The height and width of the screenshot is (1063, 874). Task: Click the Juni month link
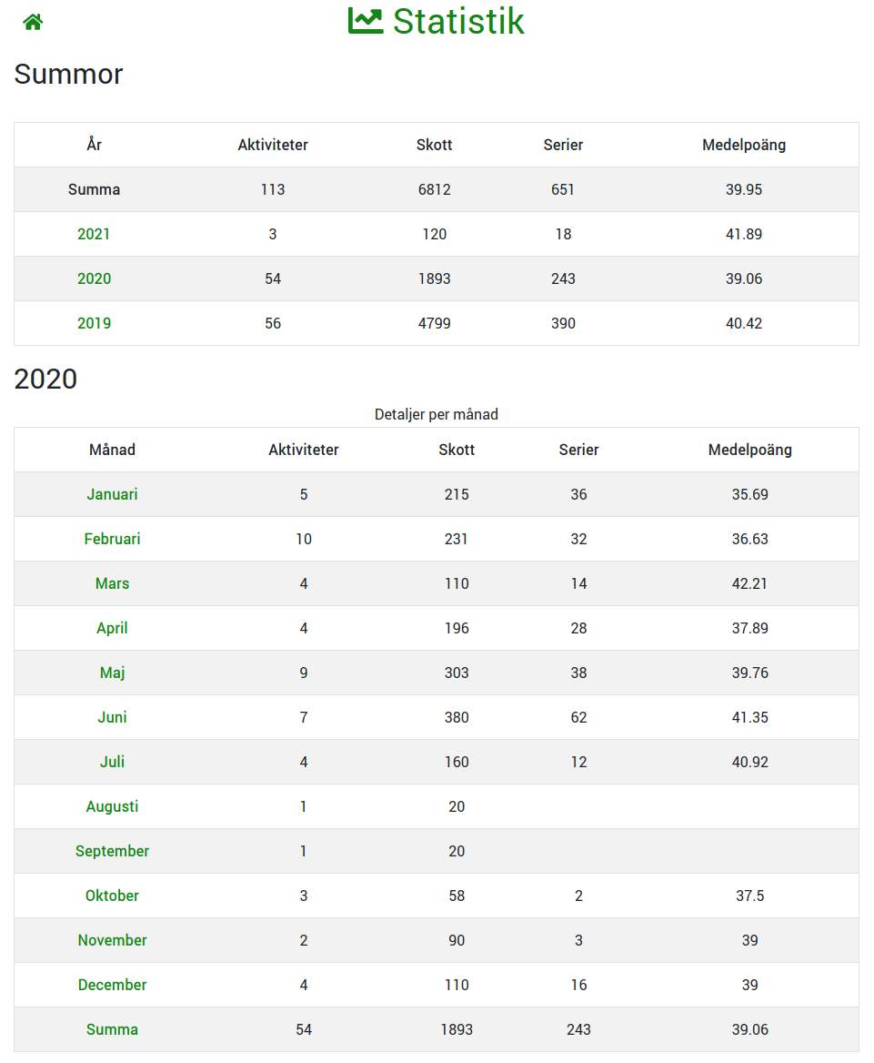pyautogui.click(x=113, y=717)
